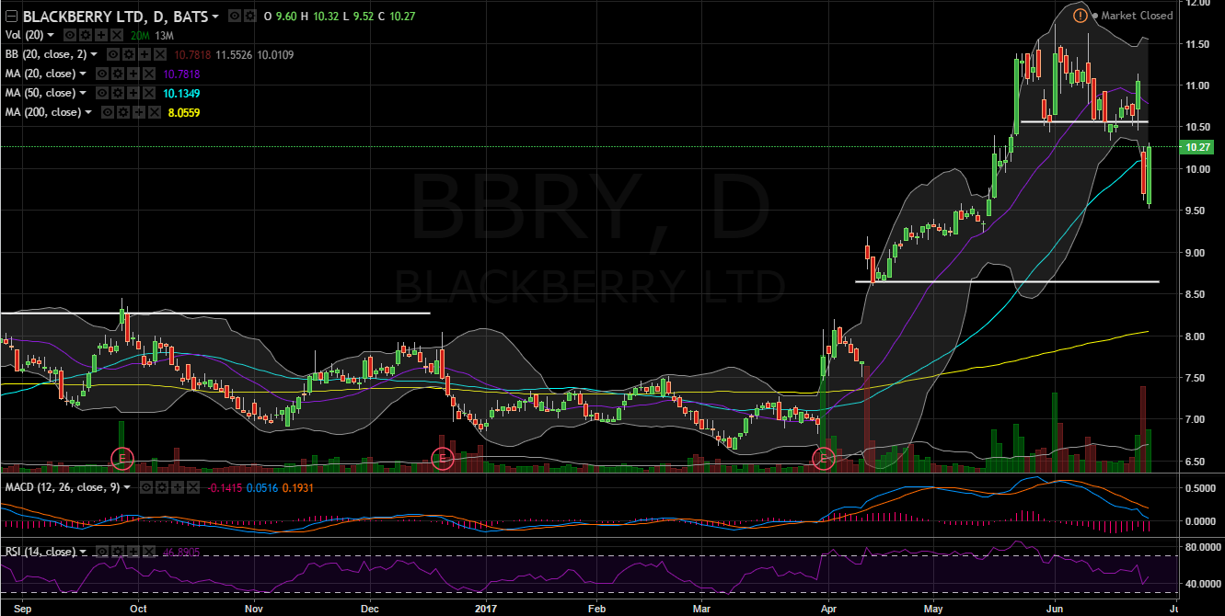The width and height of the screenshot is (1225, 616).
Task: Open MACD indicator settings gear
Action: (163, 487)
